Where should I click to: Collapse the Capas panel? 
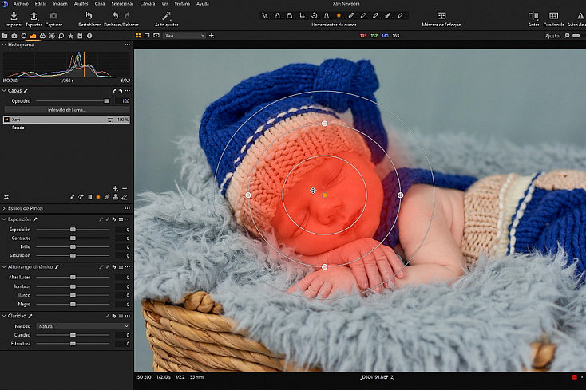click(4, 91)
